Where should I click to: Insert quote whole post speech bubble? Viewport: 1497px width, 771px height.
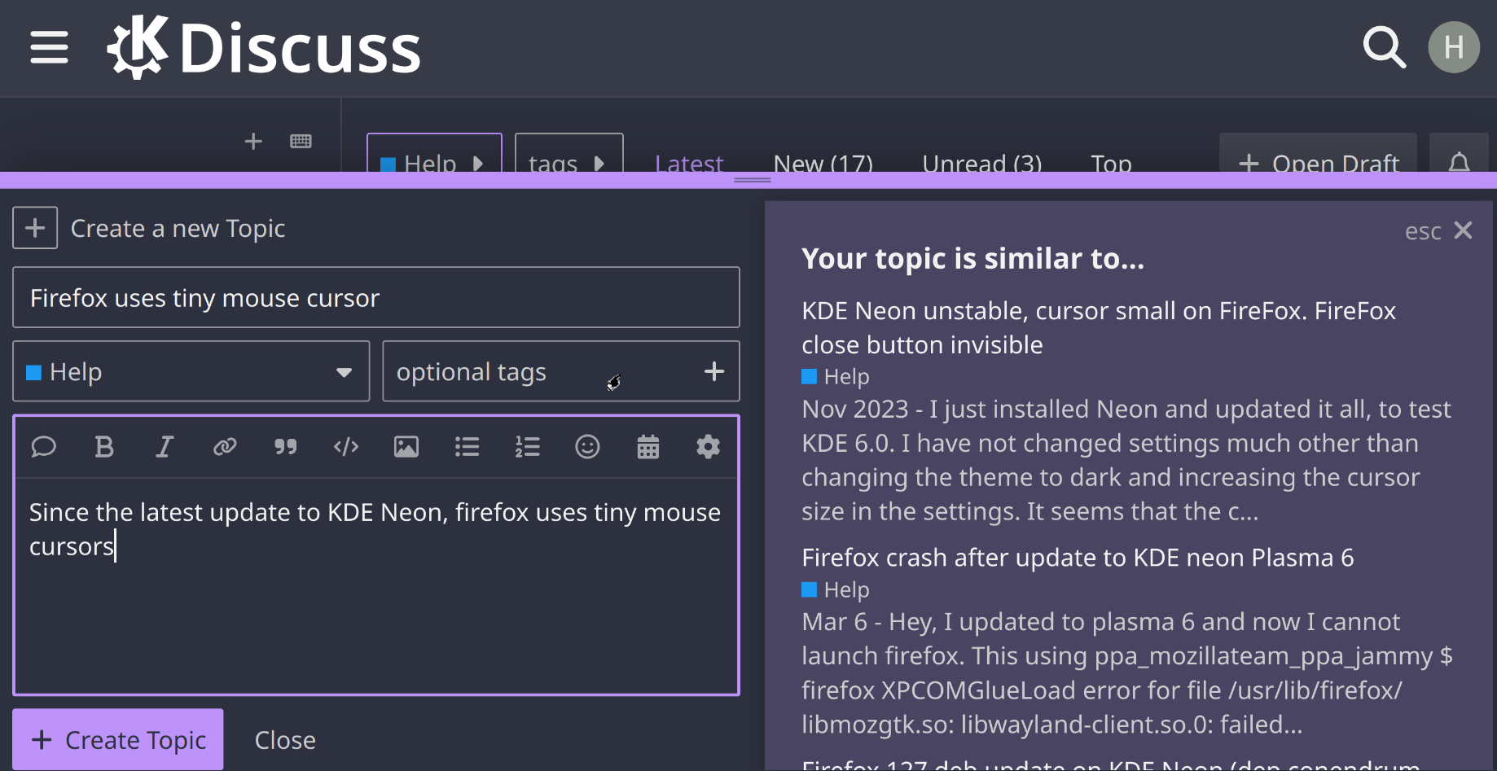pyautogui.click(x=43, y=447)
